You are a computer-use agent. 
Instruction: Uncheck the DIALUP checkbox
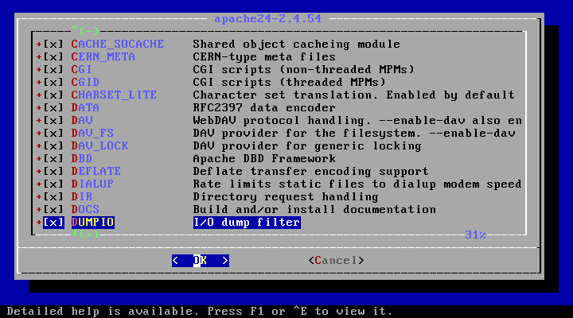pyautogui.click(x=53, y=184)
